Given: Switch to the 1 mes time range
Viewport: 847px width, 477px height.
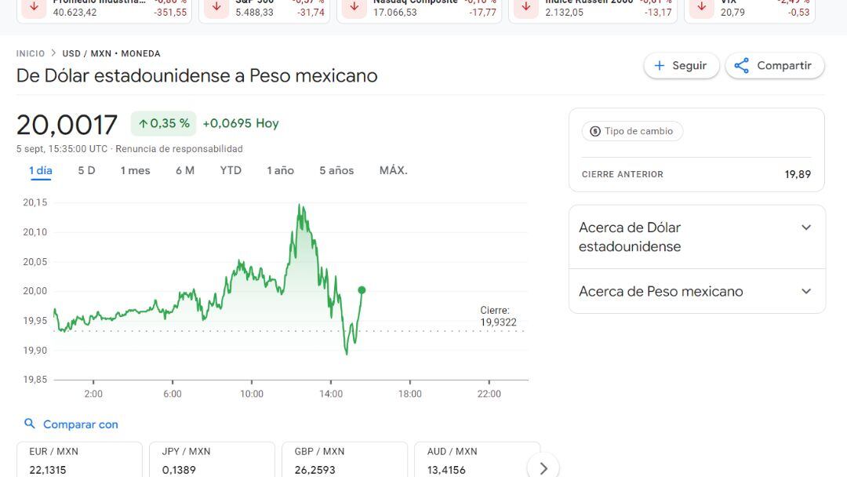Looking at the screenshot, I should coord(135,170).
